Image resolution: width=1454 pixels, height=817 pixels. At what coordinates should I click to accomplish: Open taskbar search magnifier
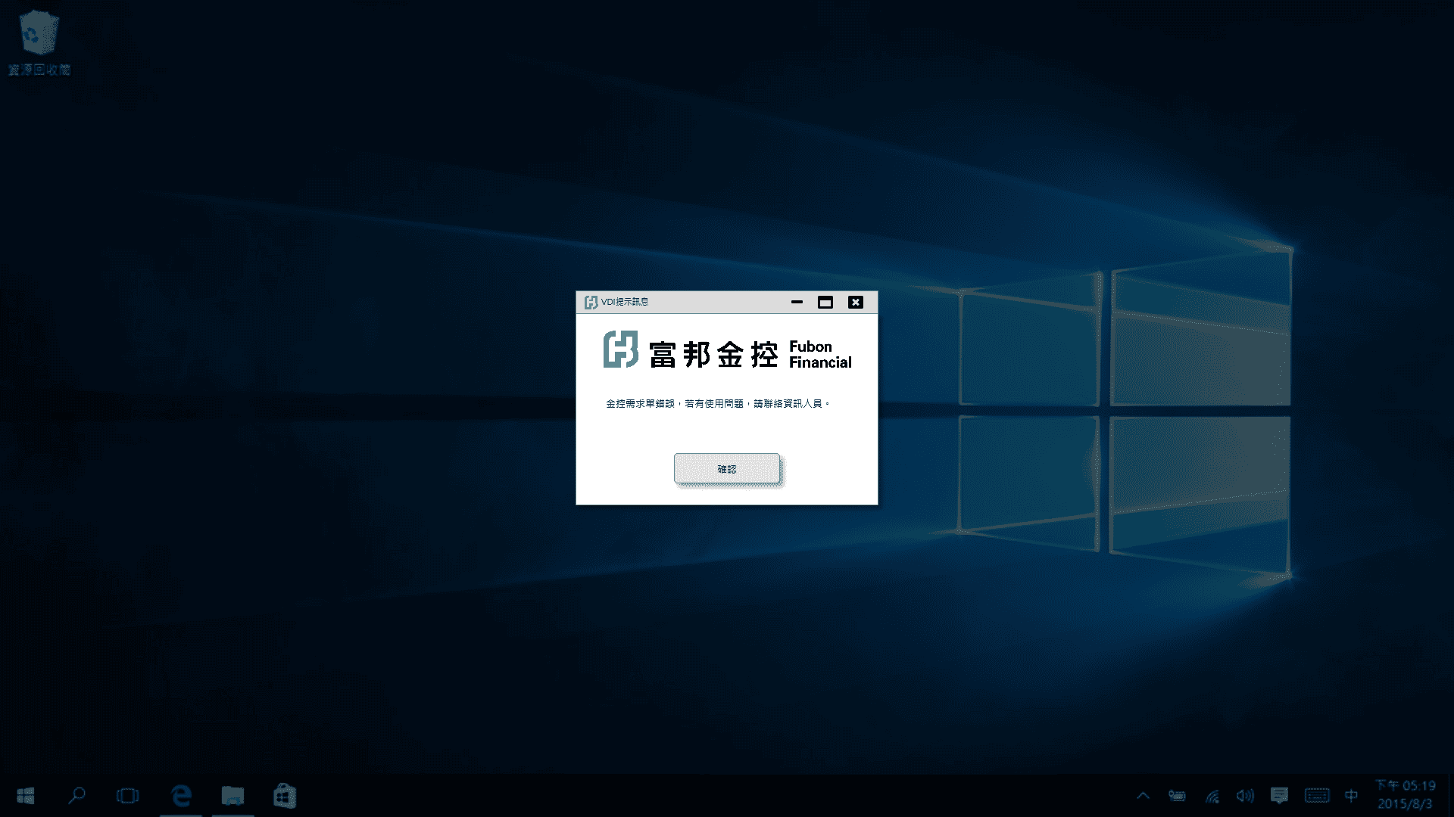click(x=76, y=795)
